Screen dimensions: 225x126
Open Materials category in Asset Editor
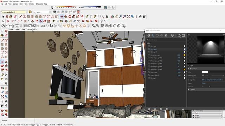point(149,35)
